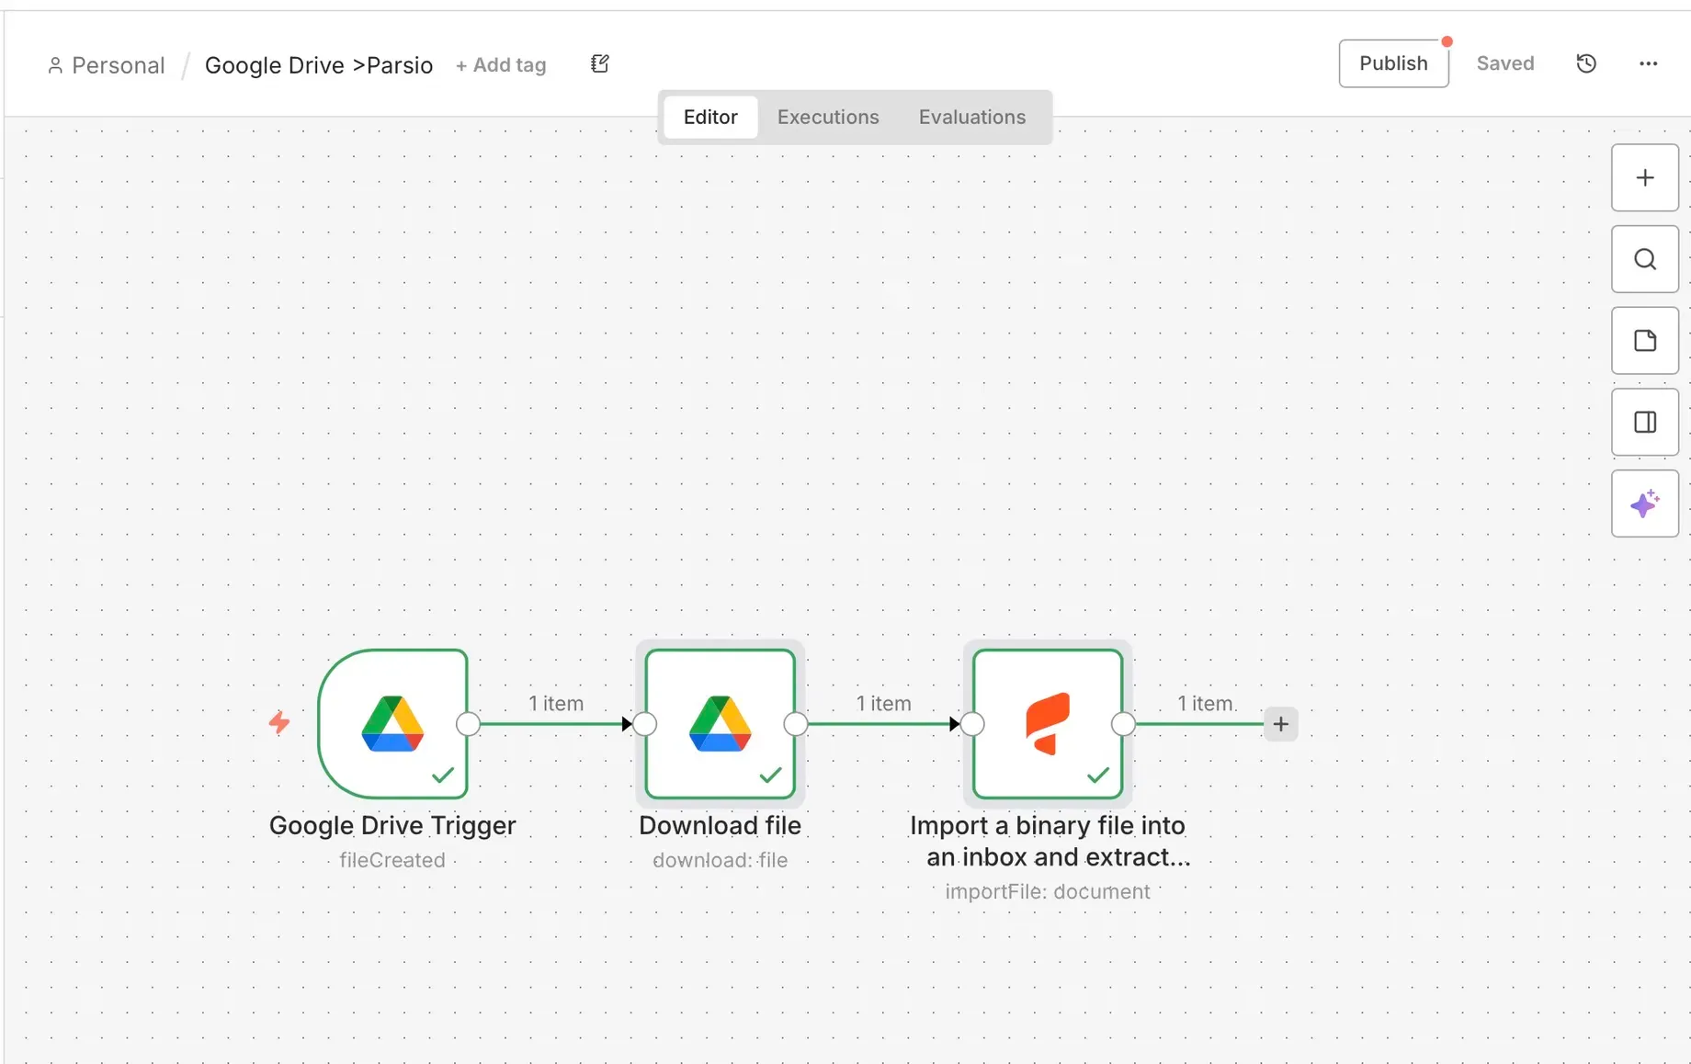Viewport: 1691px width, 1064px height.
Task: Click the plus button to add node
Action: point(1644,177)
